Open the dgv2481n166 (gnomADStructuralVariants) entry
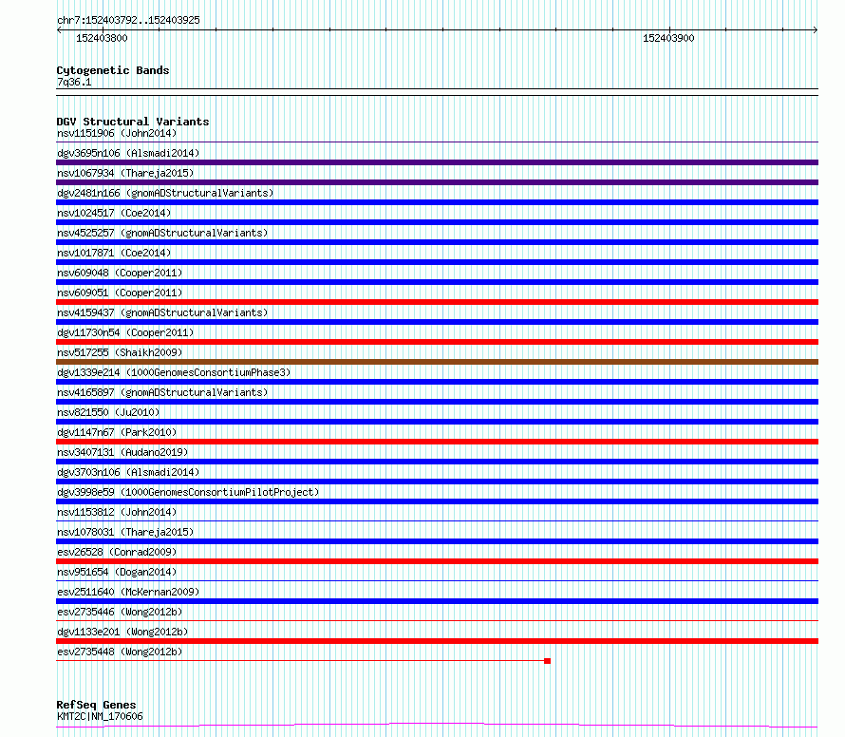This screenshot has height=737, width=845. (x=165, y=193)
